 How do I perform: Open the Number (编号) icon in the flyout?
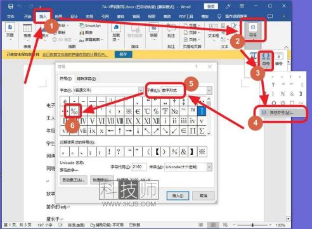(279, 59)
